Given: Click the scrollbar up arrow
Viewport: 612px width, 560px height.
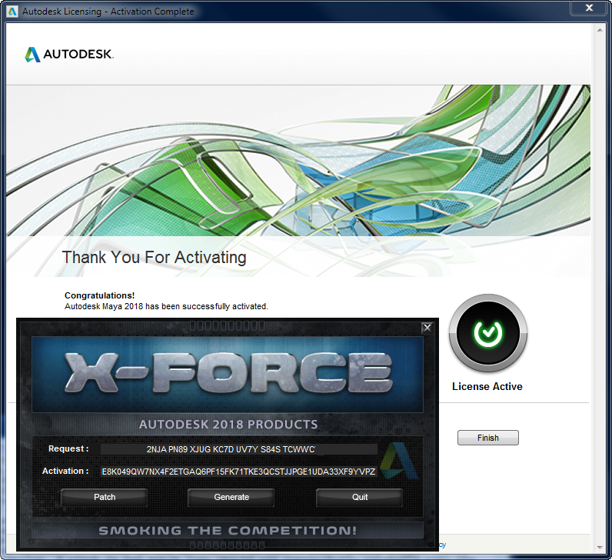Looking at the screenshot, I should pyautogui.click(x=600, y=30).
